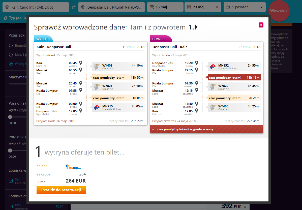Click map pin beside Muscat 06:55 arrival

(x=81, y=70)
